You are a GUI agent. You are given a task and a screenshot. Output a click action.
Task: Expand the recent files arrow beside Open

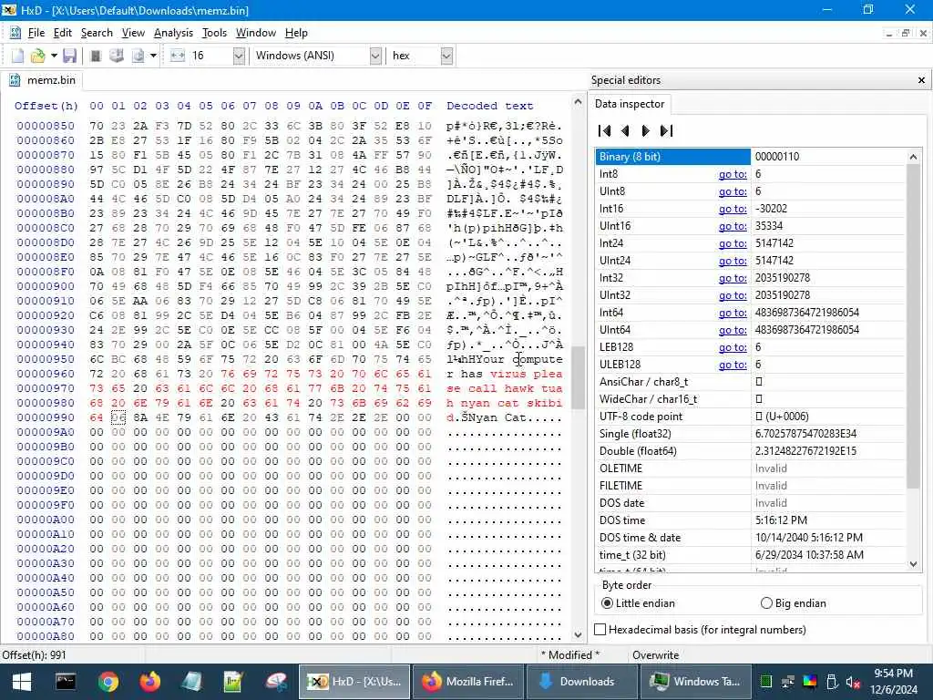(54, 56)
